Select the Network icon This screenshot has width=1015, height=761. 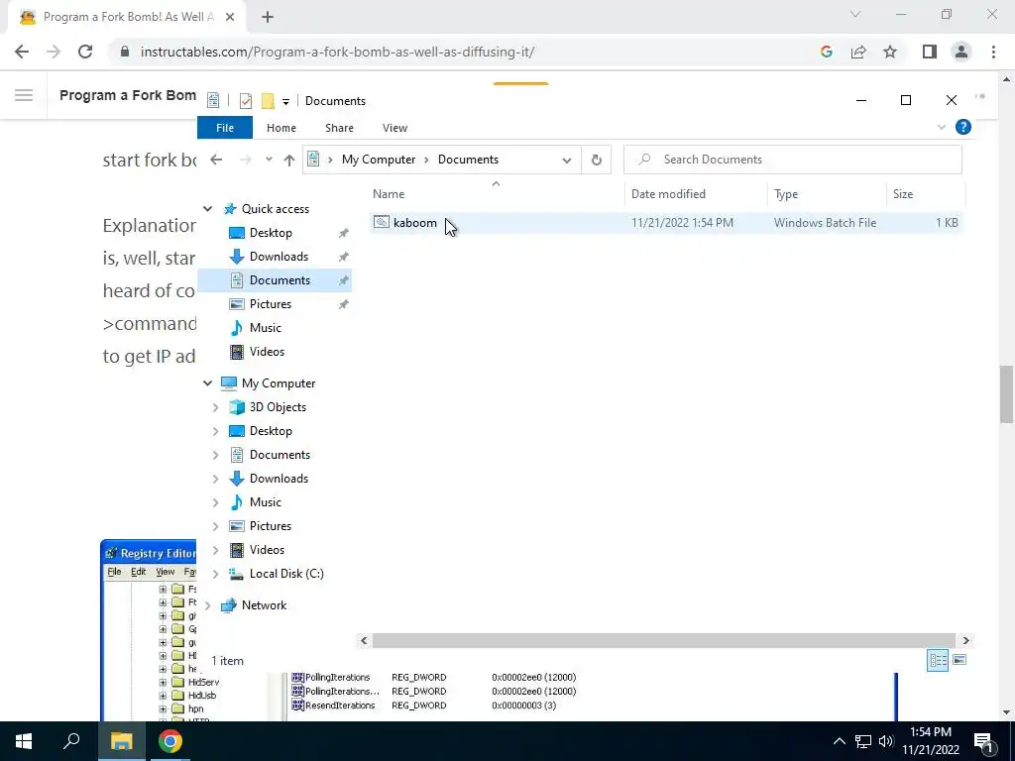pyautogui.click(x=229, y=605)
